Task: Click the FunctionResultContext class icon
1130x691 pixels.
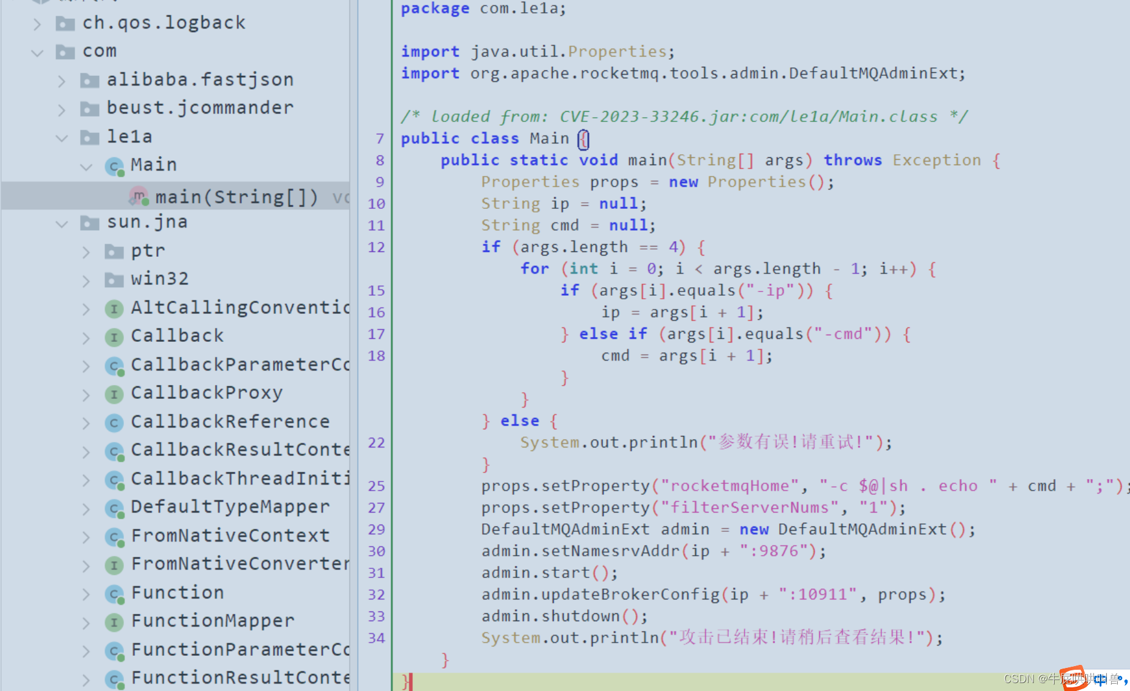Action: [114, 681]
